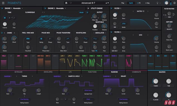Open Random 1 Free Running retrig dropdown
177x106 pixels.
tap(24, 99)
